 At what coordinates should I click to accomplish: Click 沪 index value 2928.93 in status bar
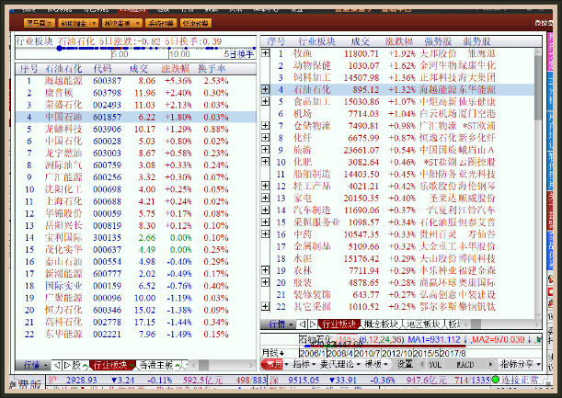click(x=81, y=380)
